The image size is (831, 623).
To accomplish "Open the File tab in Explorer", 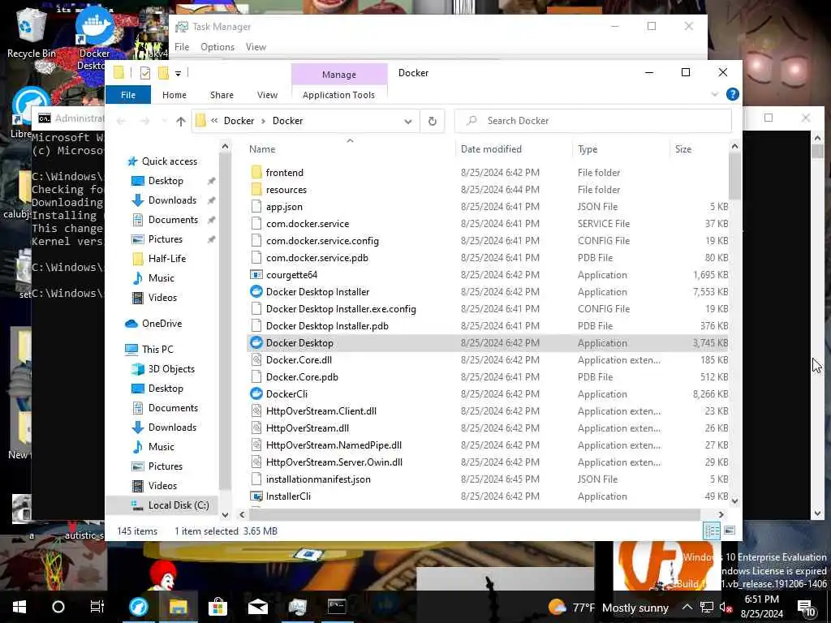I will (128, 95).
